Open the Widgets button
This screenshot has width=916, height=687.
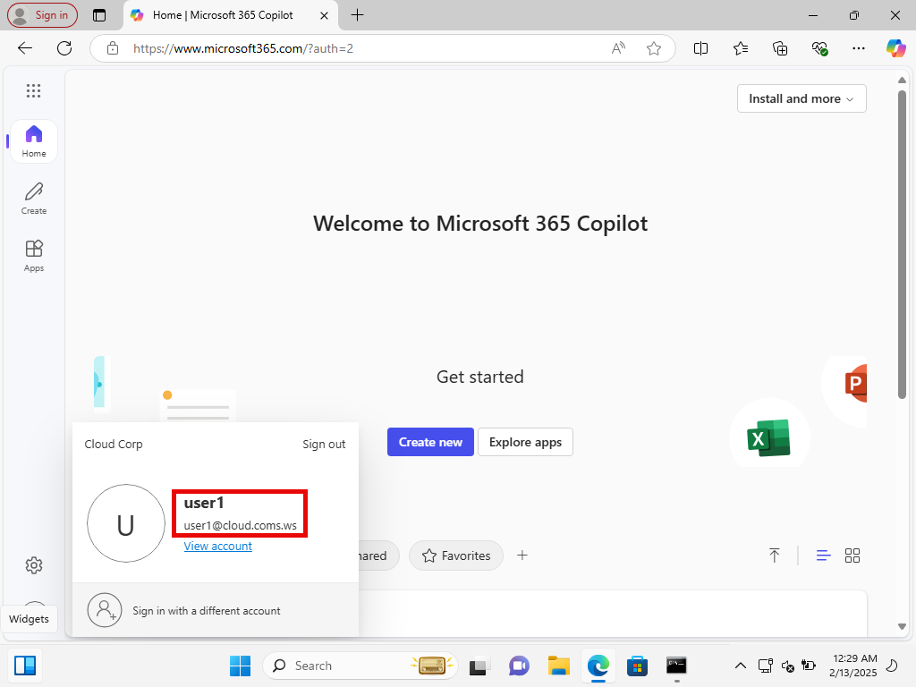(25, 666)
